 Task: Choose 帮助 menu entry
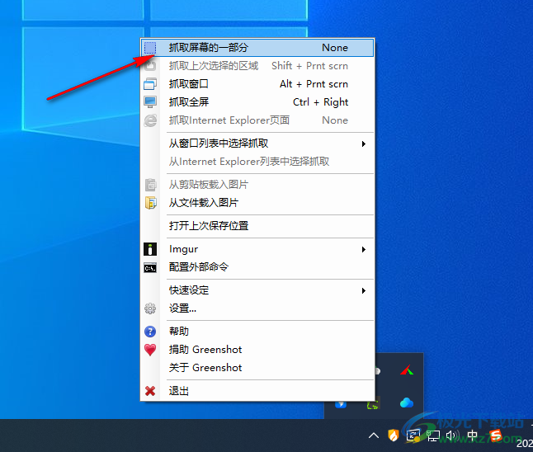[257, 332]
